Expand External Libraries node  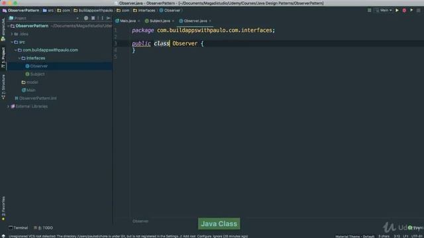click(9, 106)
